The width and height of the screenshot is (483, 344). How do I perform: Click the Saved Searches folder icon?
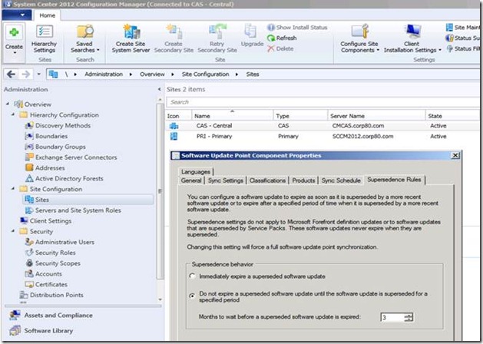click(x=84, y=33)
